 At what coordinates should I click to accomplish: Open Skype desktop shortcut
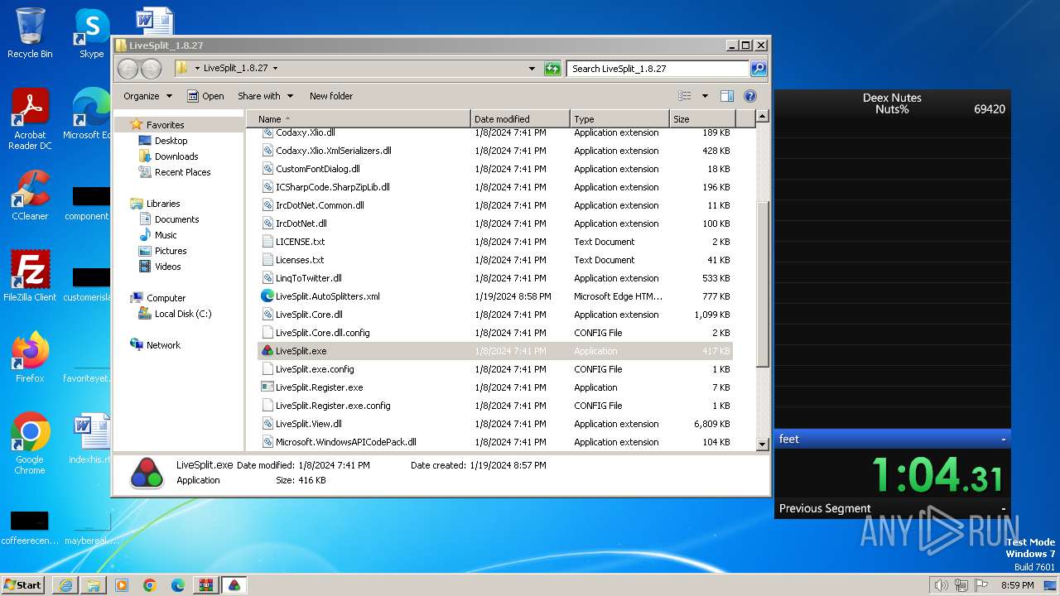pyautogui.click(x=91, y=33)
